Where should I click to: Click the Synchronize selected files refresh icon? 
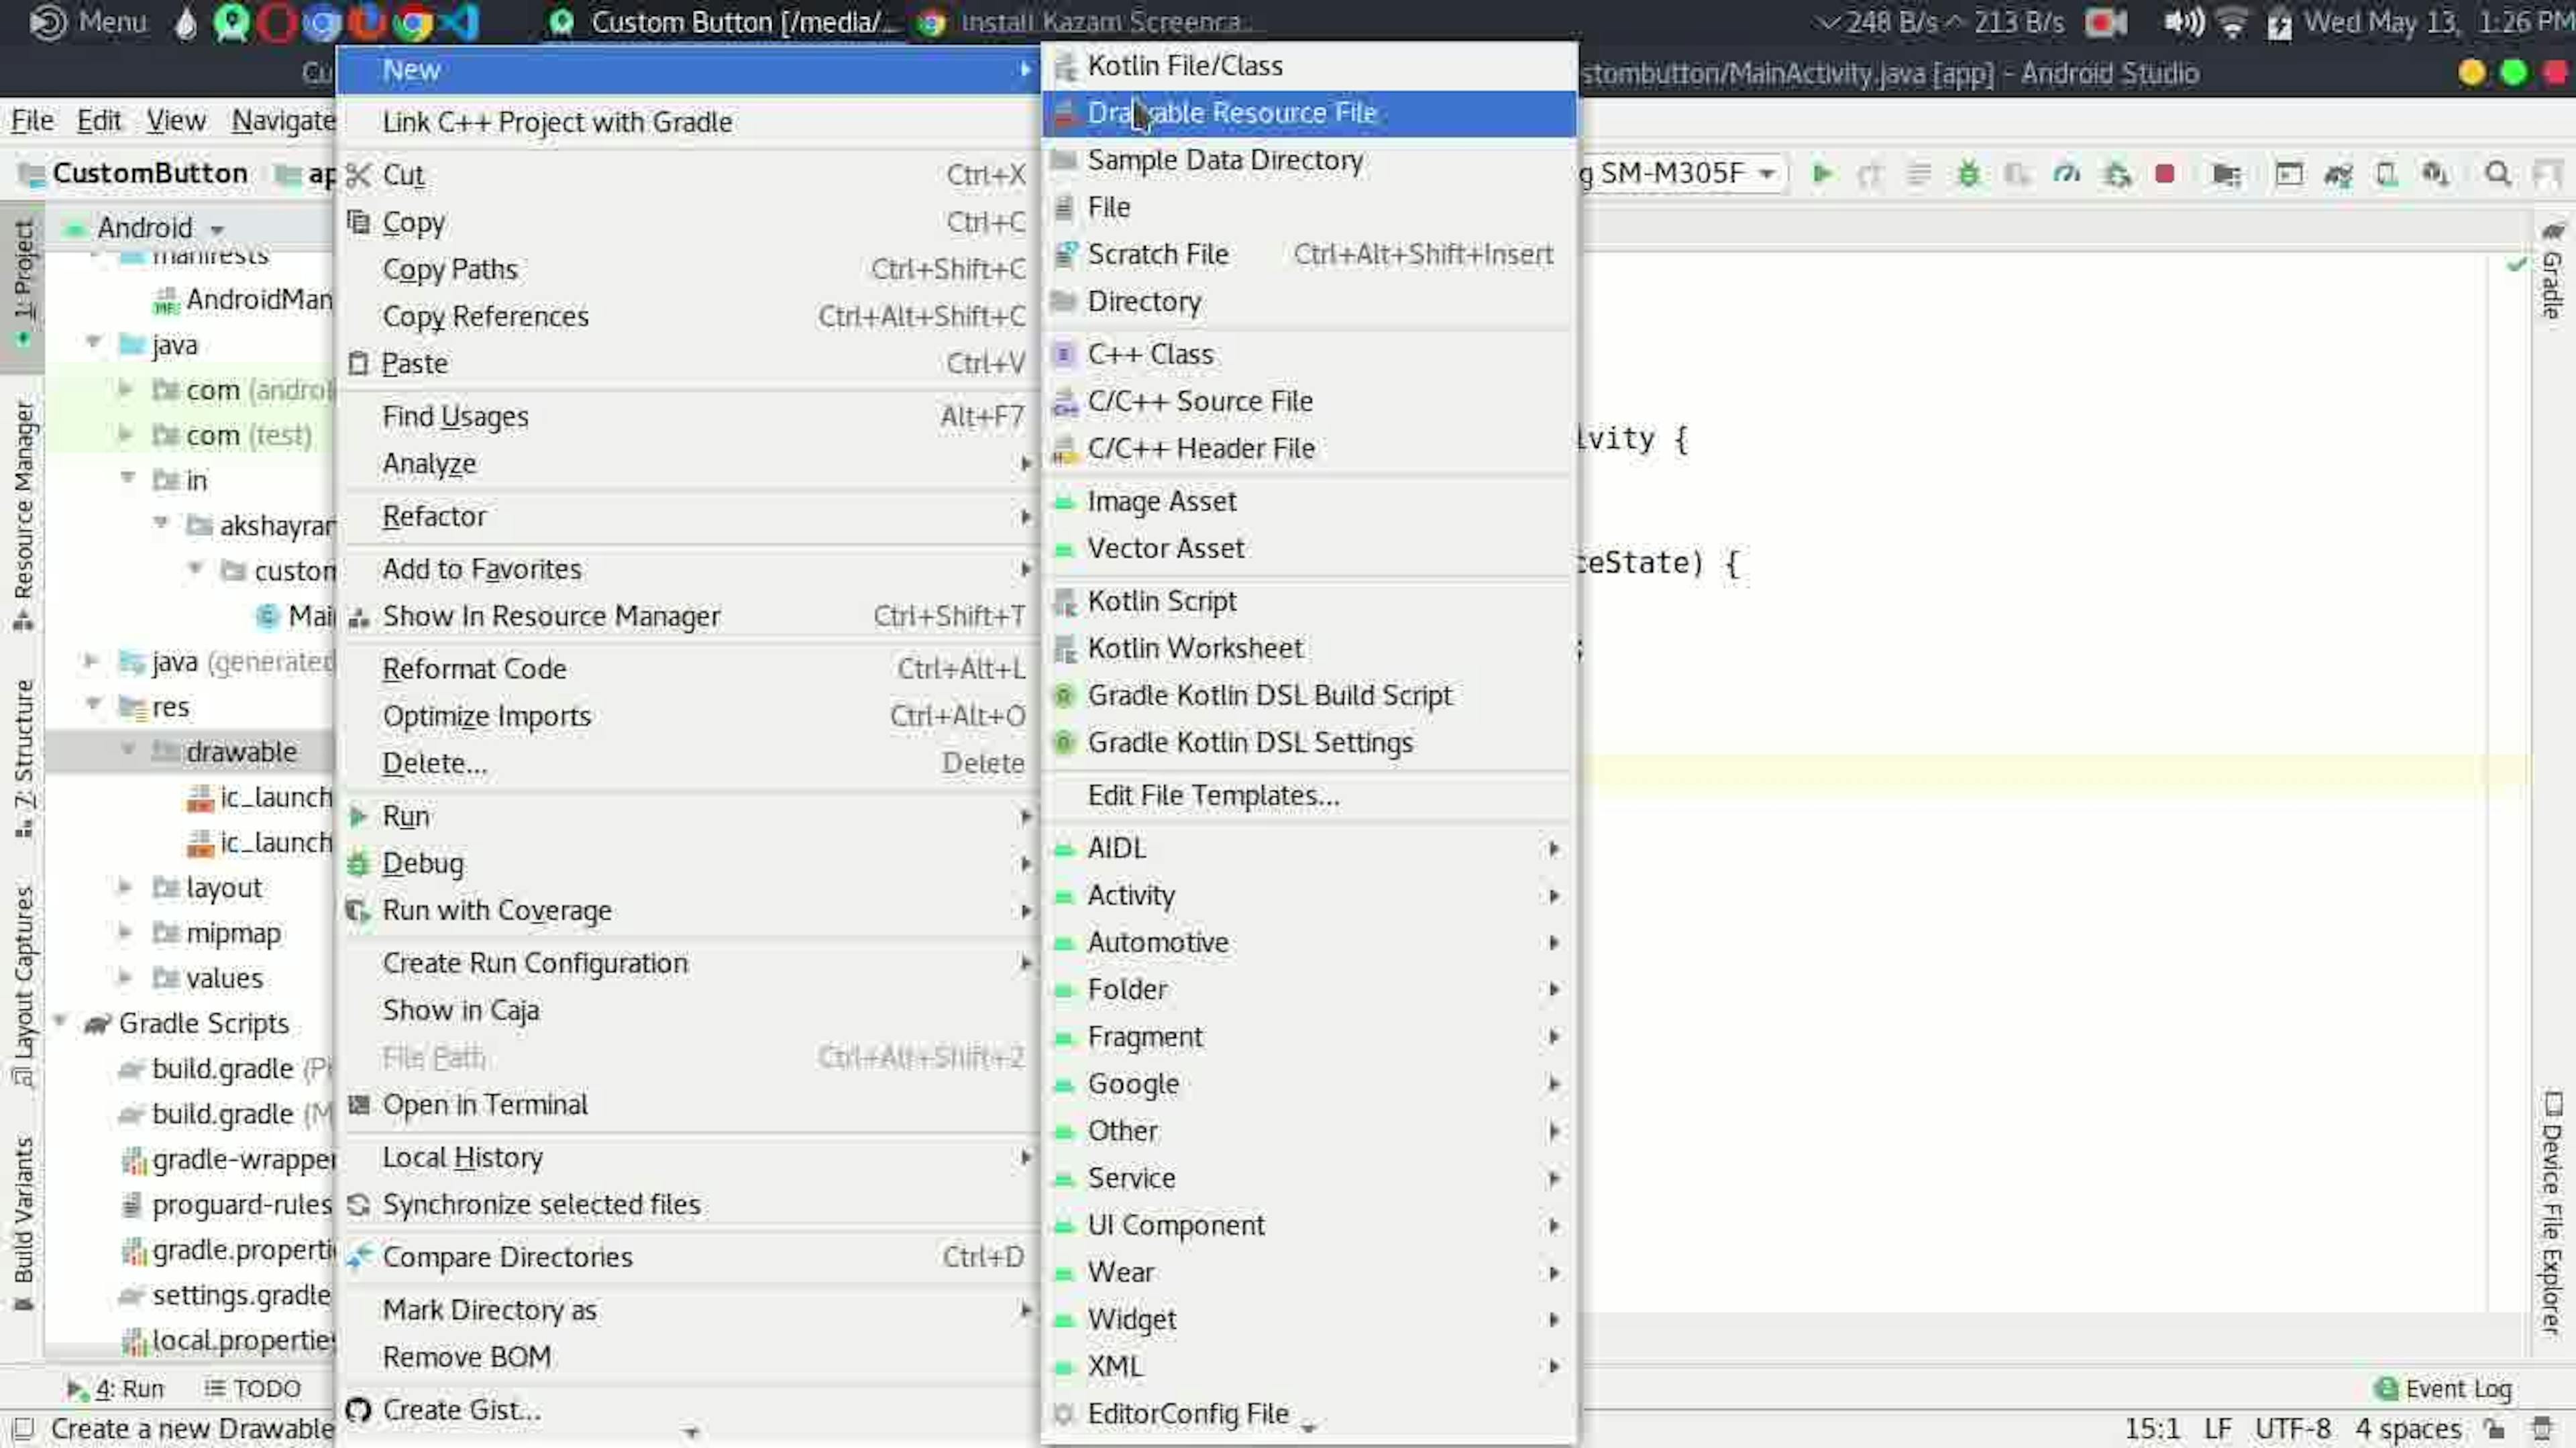click(358, 1204)
